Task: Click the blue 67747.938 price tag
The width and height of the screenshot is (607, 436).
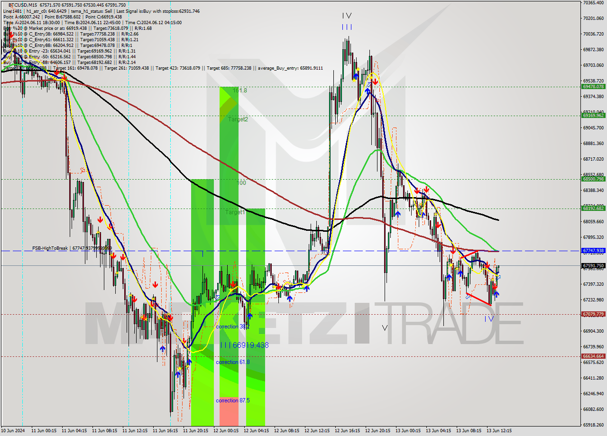Action: click(593, 250)
